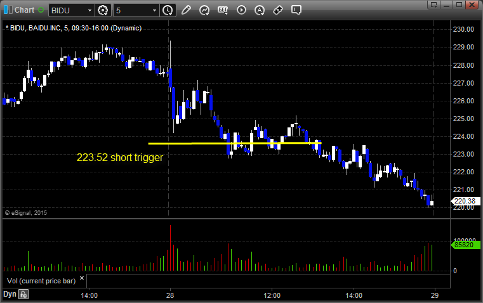483x303 pixels.
Task: Click the 28 date axis label
Action: tap(170, 295)
